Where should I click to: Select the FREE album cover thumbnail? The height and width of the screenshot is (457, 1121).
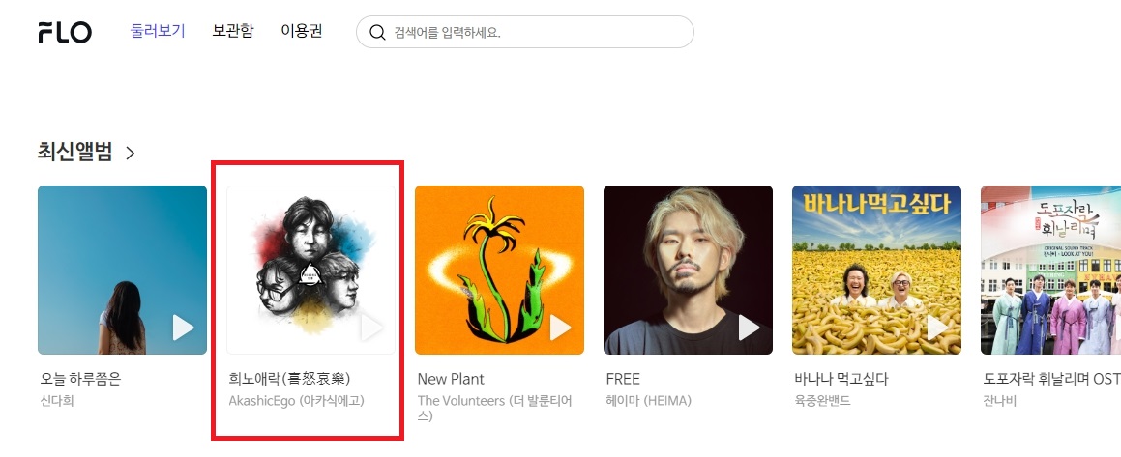[688, 270]
